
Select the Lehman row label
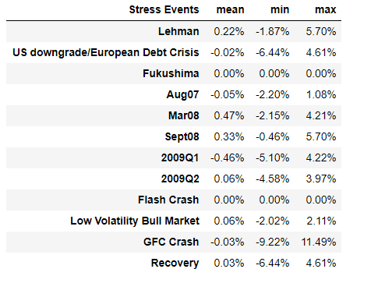pos(178,31)
